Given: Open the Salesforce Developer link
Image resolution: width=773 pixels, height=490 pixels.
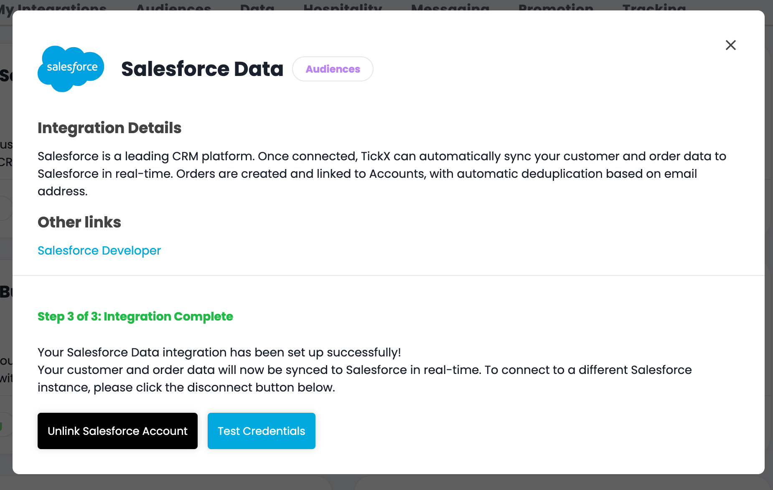Looking at the screenshot, I should tap(99, 250).
